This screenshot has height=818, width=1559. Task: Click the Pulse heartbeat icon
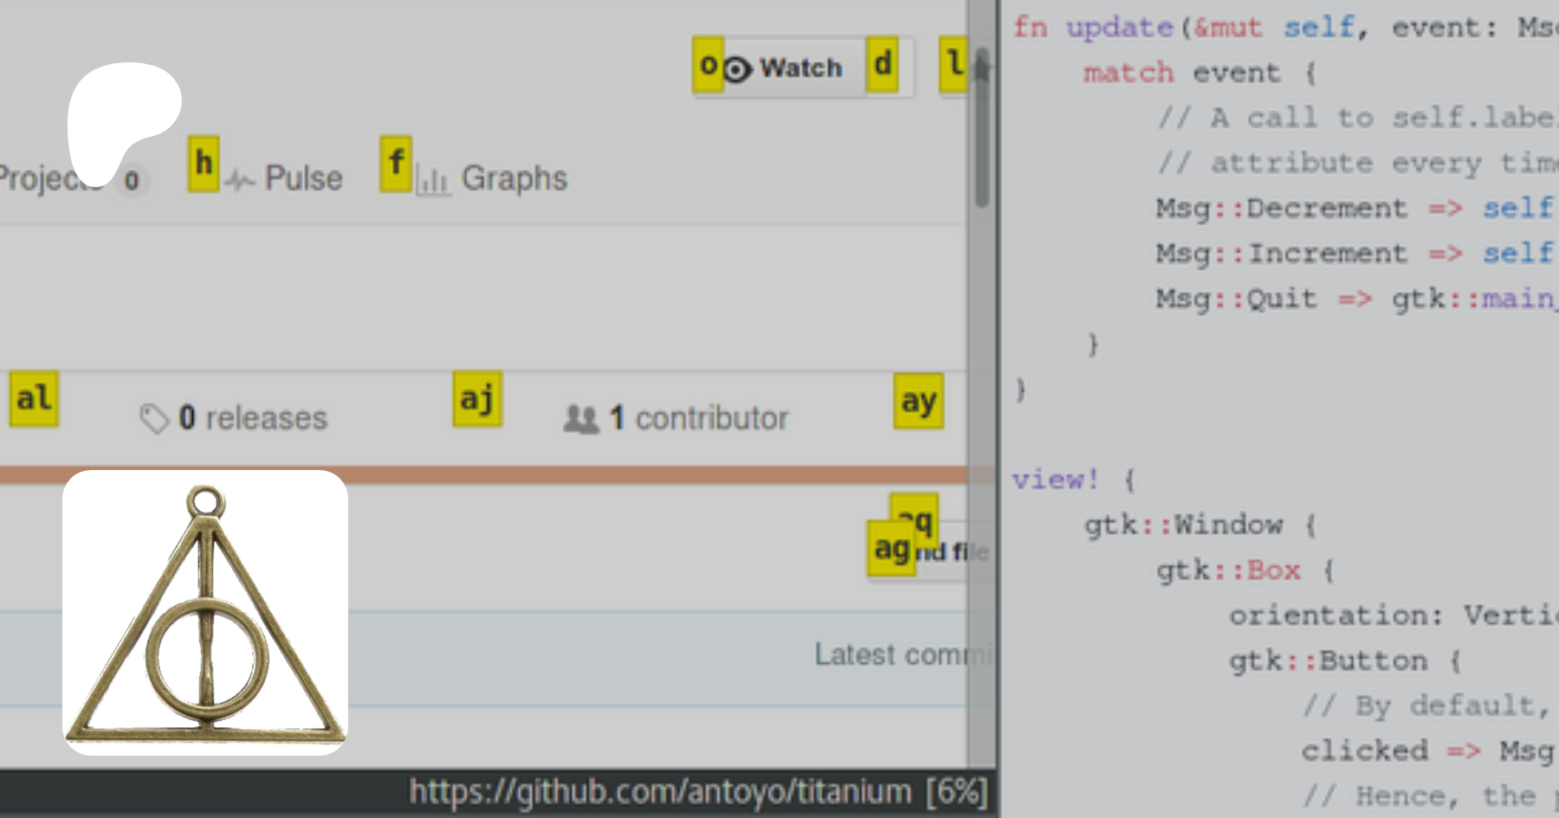239,180
